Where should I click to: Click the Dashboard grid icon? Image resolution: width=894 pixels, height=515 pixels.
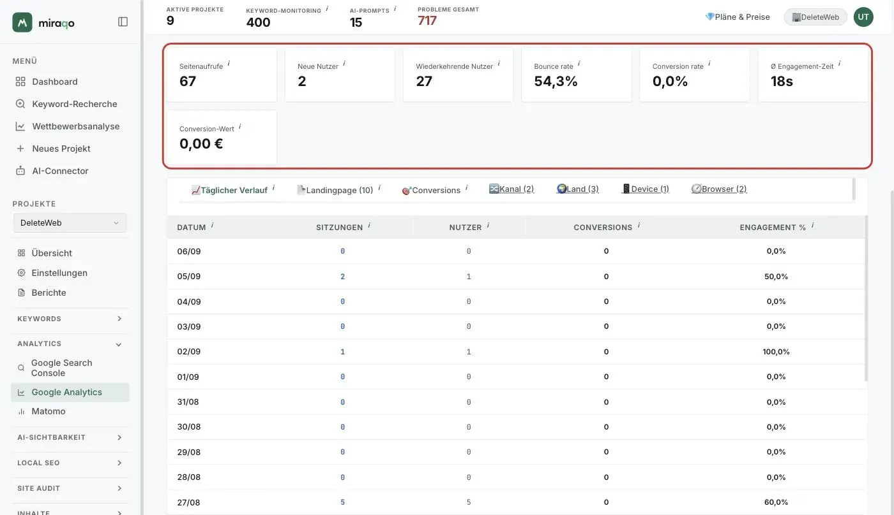pos(20,82)
